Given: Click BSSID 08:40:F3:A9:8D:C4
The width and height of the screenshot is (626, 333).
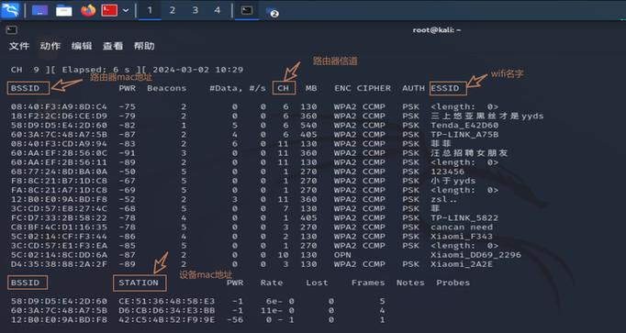Looking at the screenshot, I should coord(59,107).
